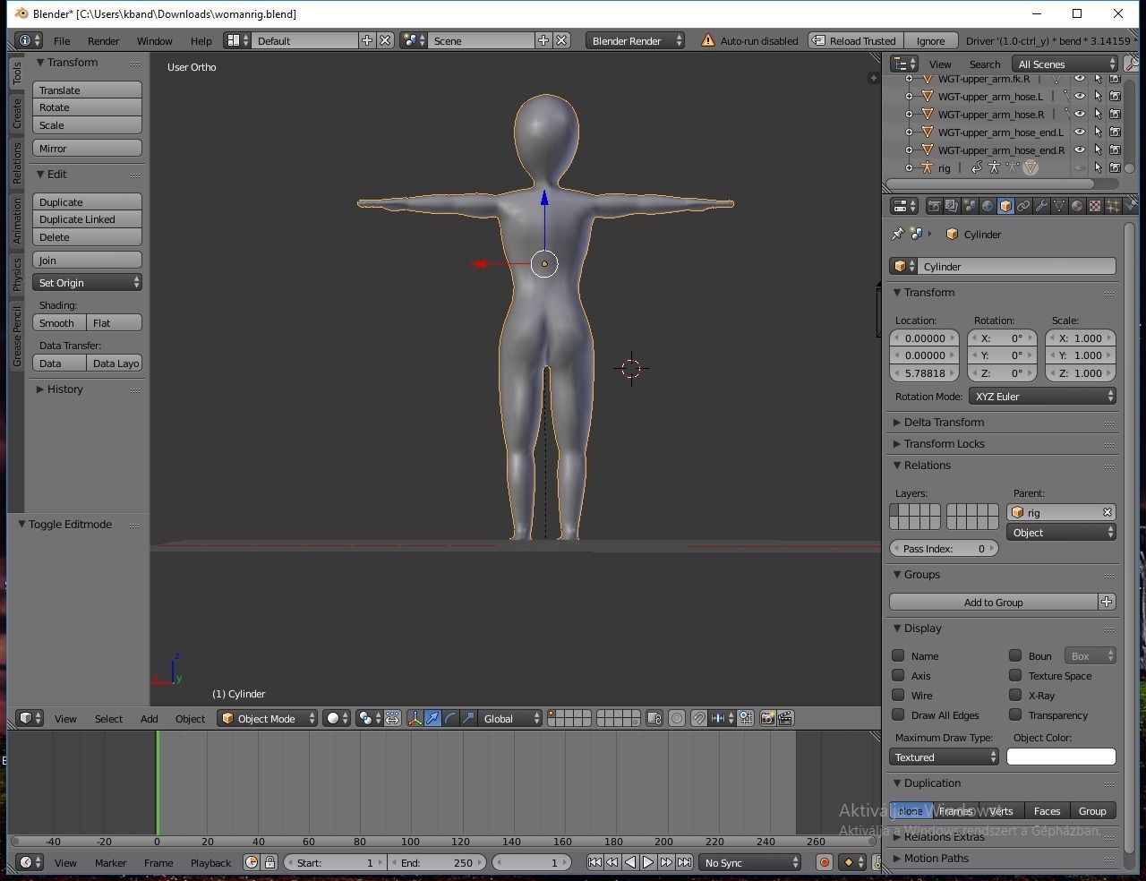Click the OpenGL render animation clapper icon
The height and width of the screenshot is (881, 1146).
pos(785,718)
